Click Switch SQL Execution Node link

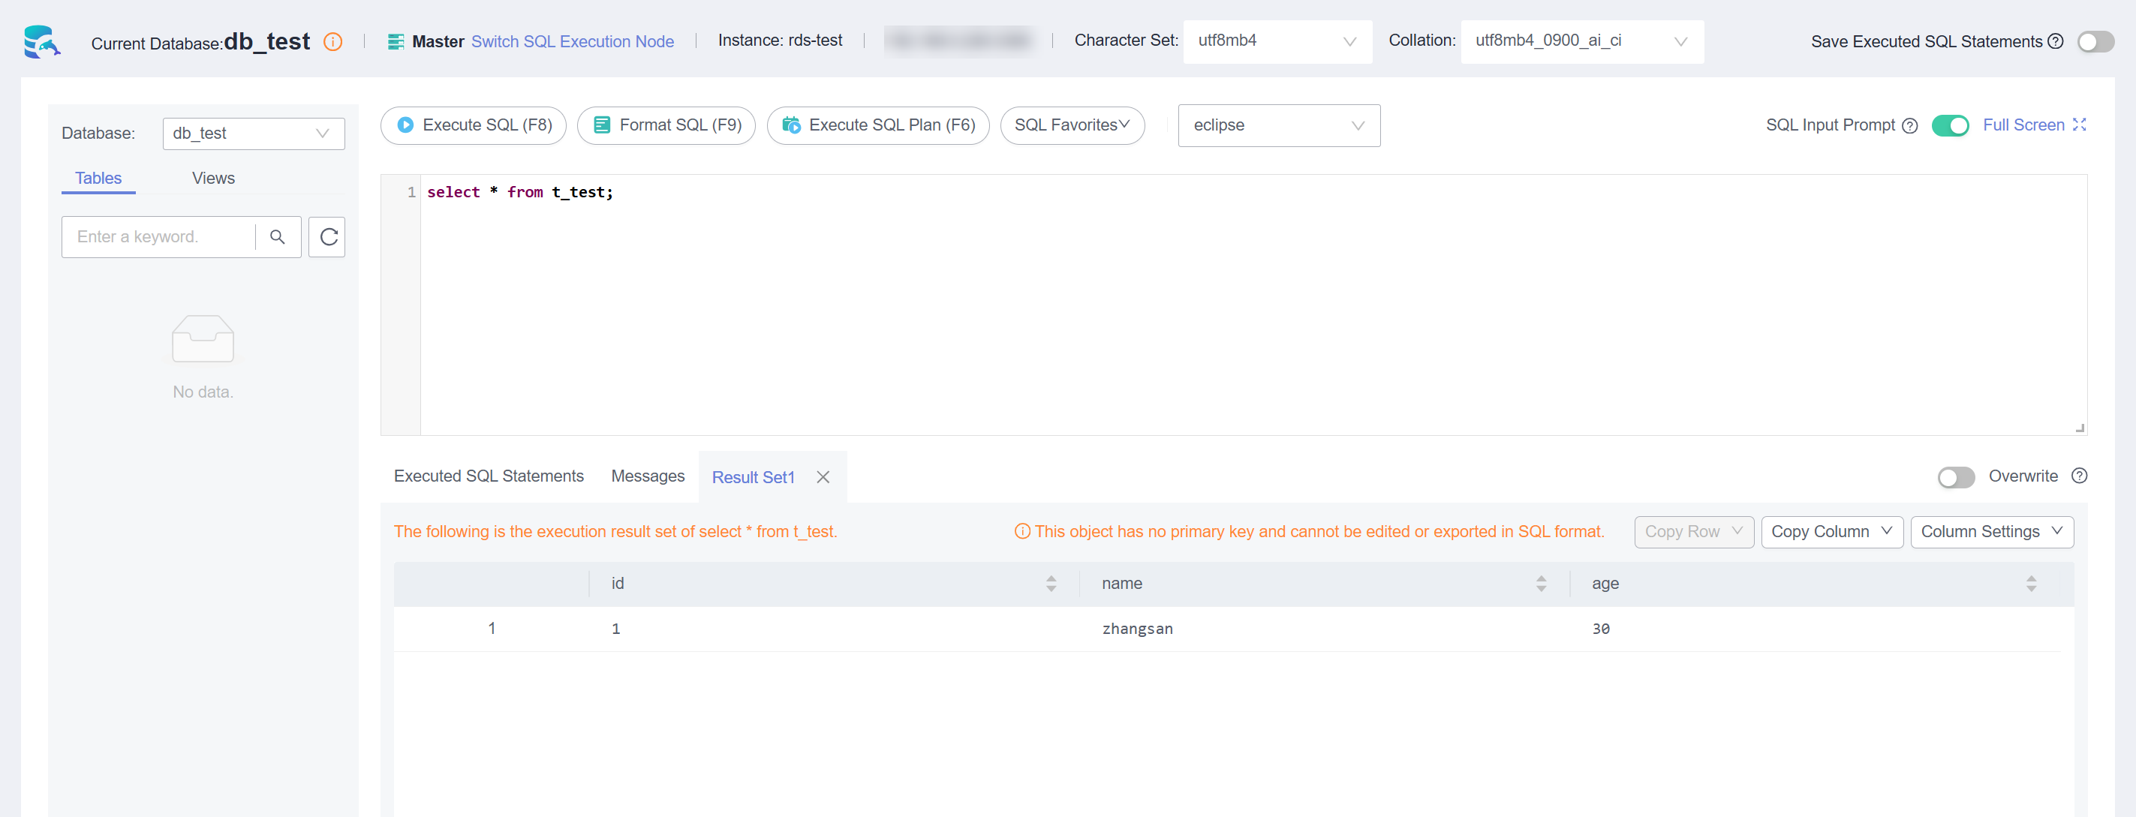pos(572,41)
